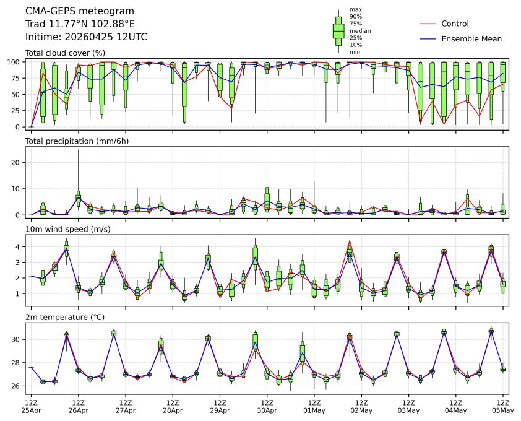Viewport: 521px width, 421px height.
Task: Click the boxplot legend symbol
Action: coord(338,30)
